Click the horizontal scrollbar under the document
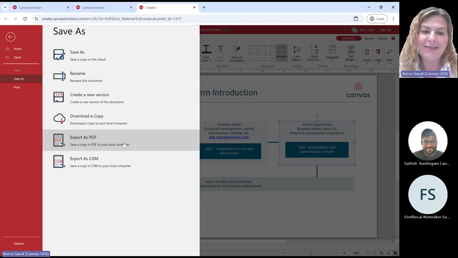 click(x=243, y=242)
